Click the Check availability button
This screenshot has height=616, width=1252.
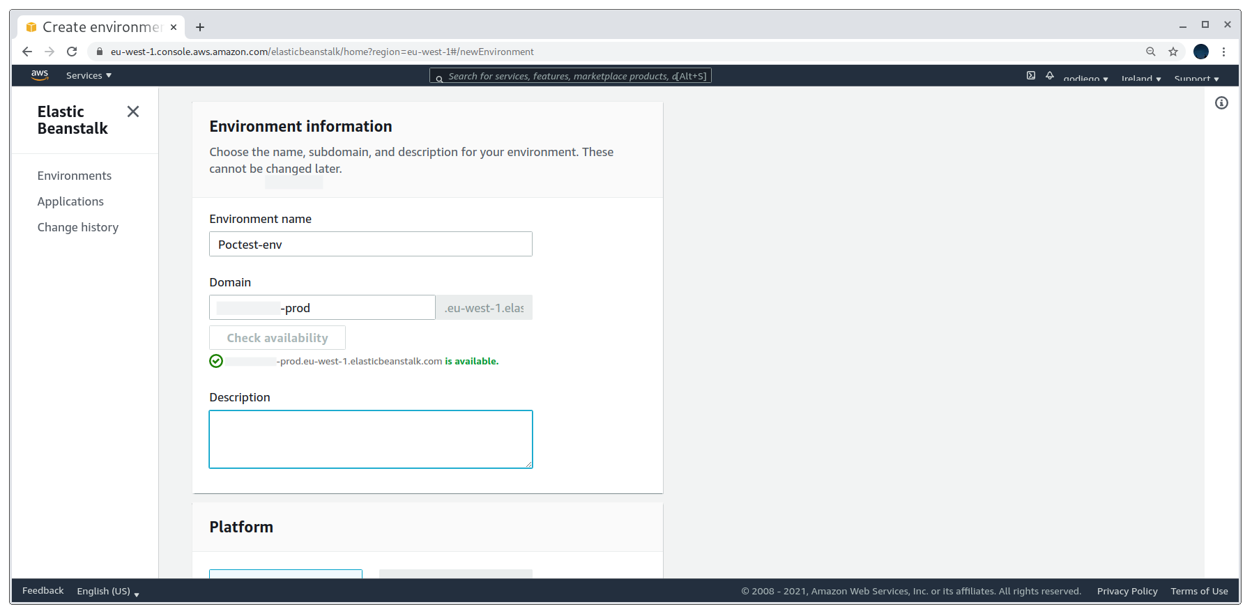[x=277, y=338]
